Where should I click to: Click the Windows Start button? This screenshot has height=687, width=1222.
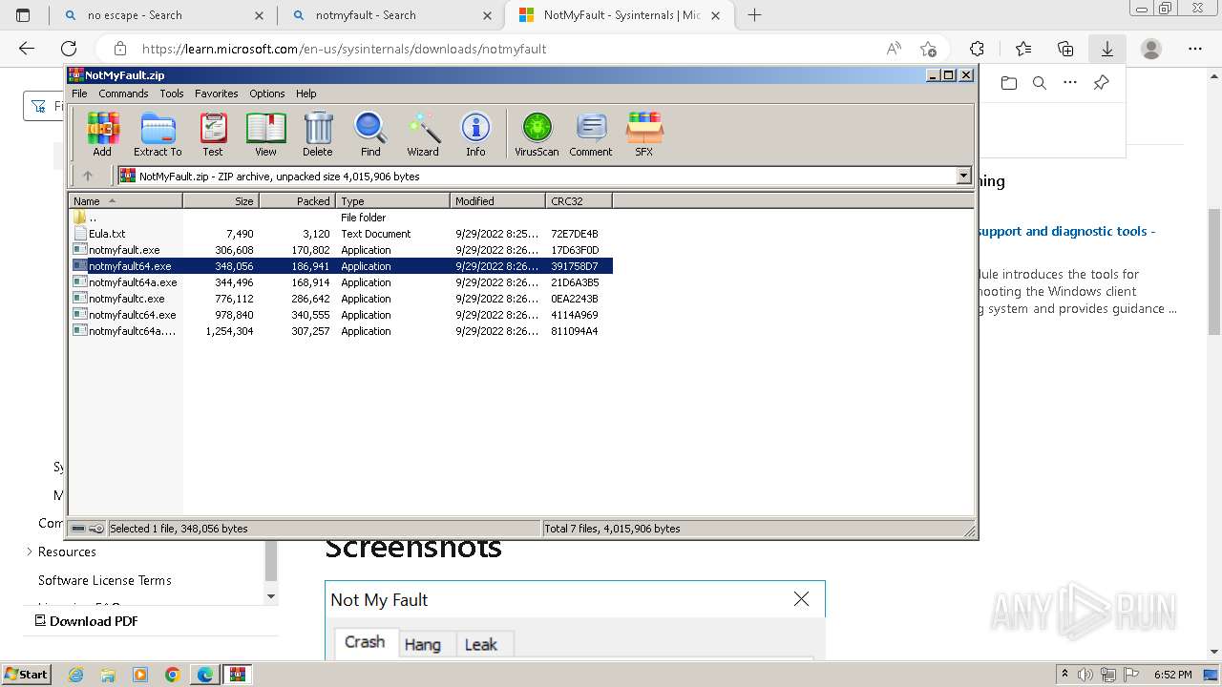point(26,675)
